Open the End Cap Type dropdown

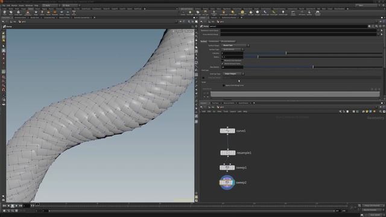click(x=233, y=74)
